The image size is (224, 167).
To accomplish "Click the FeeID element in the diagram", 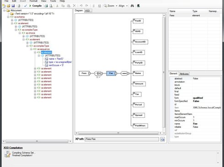I will coord(138,21).
